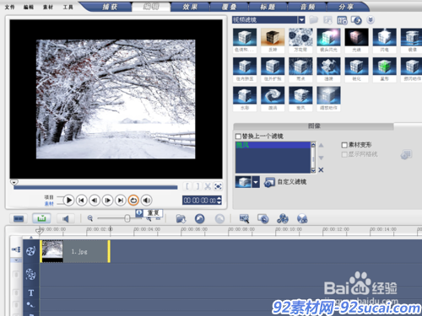
Task: Enable 素材变形 checkbox
Action: pyautogui.click(x=344, y=145)
